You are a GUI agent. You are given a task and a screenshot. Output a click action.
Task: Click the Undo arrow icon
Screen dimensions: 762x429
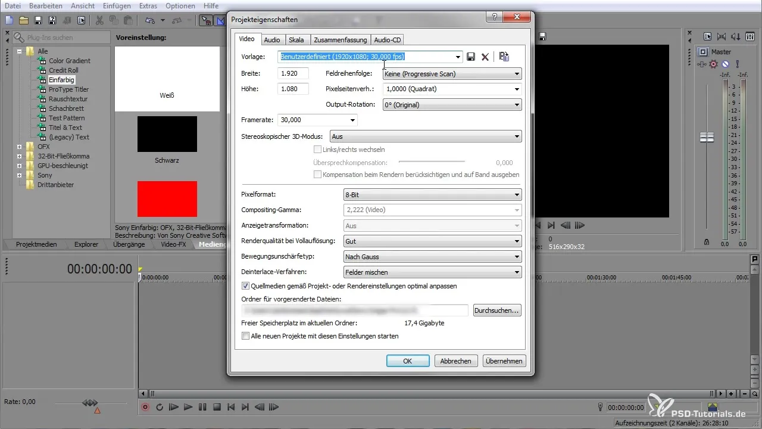(x=150, y=20)
